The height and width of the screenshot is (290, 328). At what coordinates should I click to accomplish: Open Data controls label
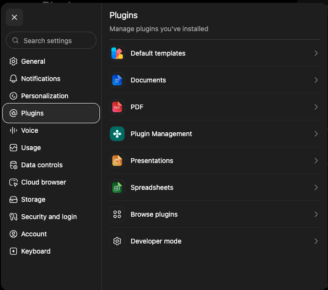(42, 165)
